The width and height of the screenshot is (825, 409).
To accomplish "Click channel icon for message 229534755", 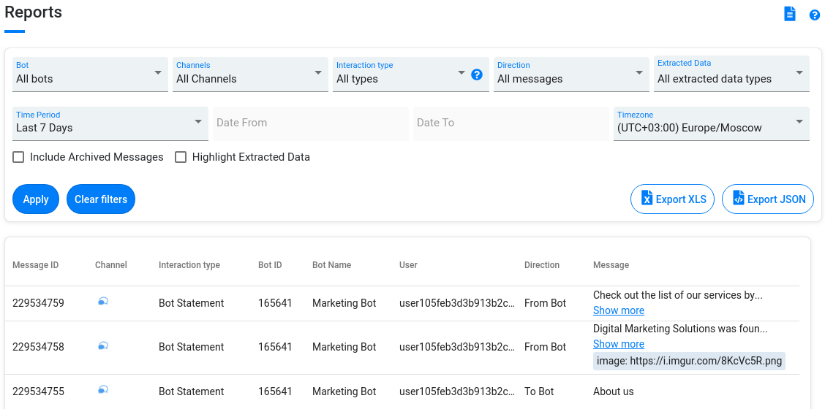I will tap(103, 391).
